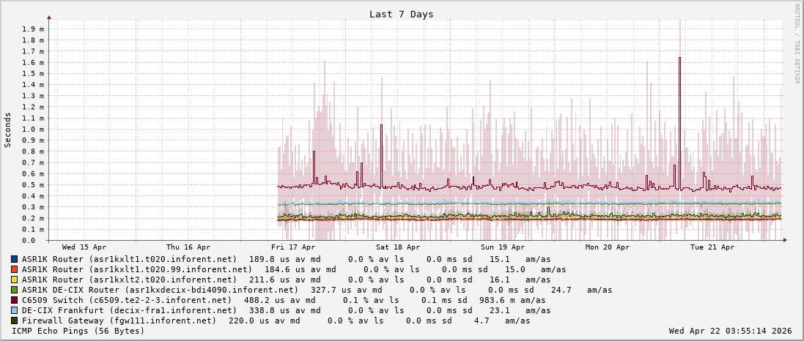This screenshot has width=804, height=341.
Task: Click the green ASR1K DE-CIX Router swatch
Action: click(x=15, y=290)
